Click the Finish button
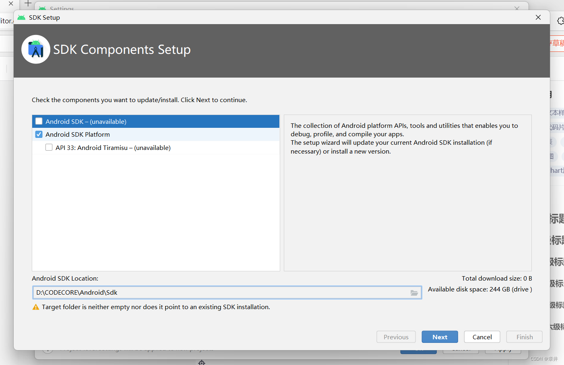This screenshot has width=564, height=365. (524, 337)
